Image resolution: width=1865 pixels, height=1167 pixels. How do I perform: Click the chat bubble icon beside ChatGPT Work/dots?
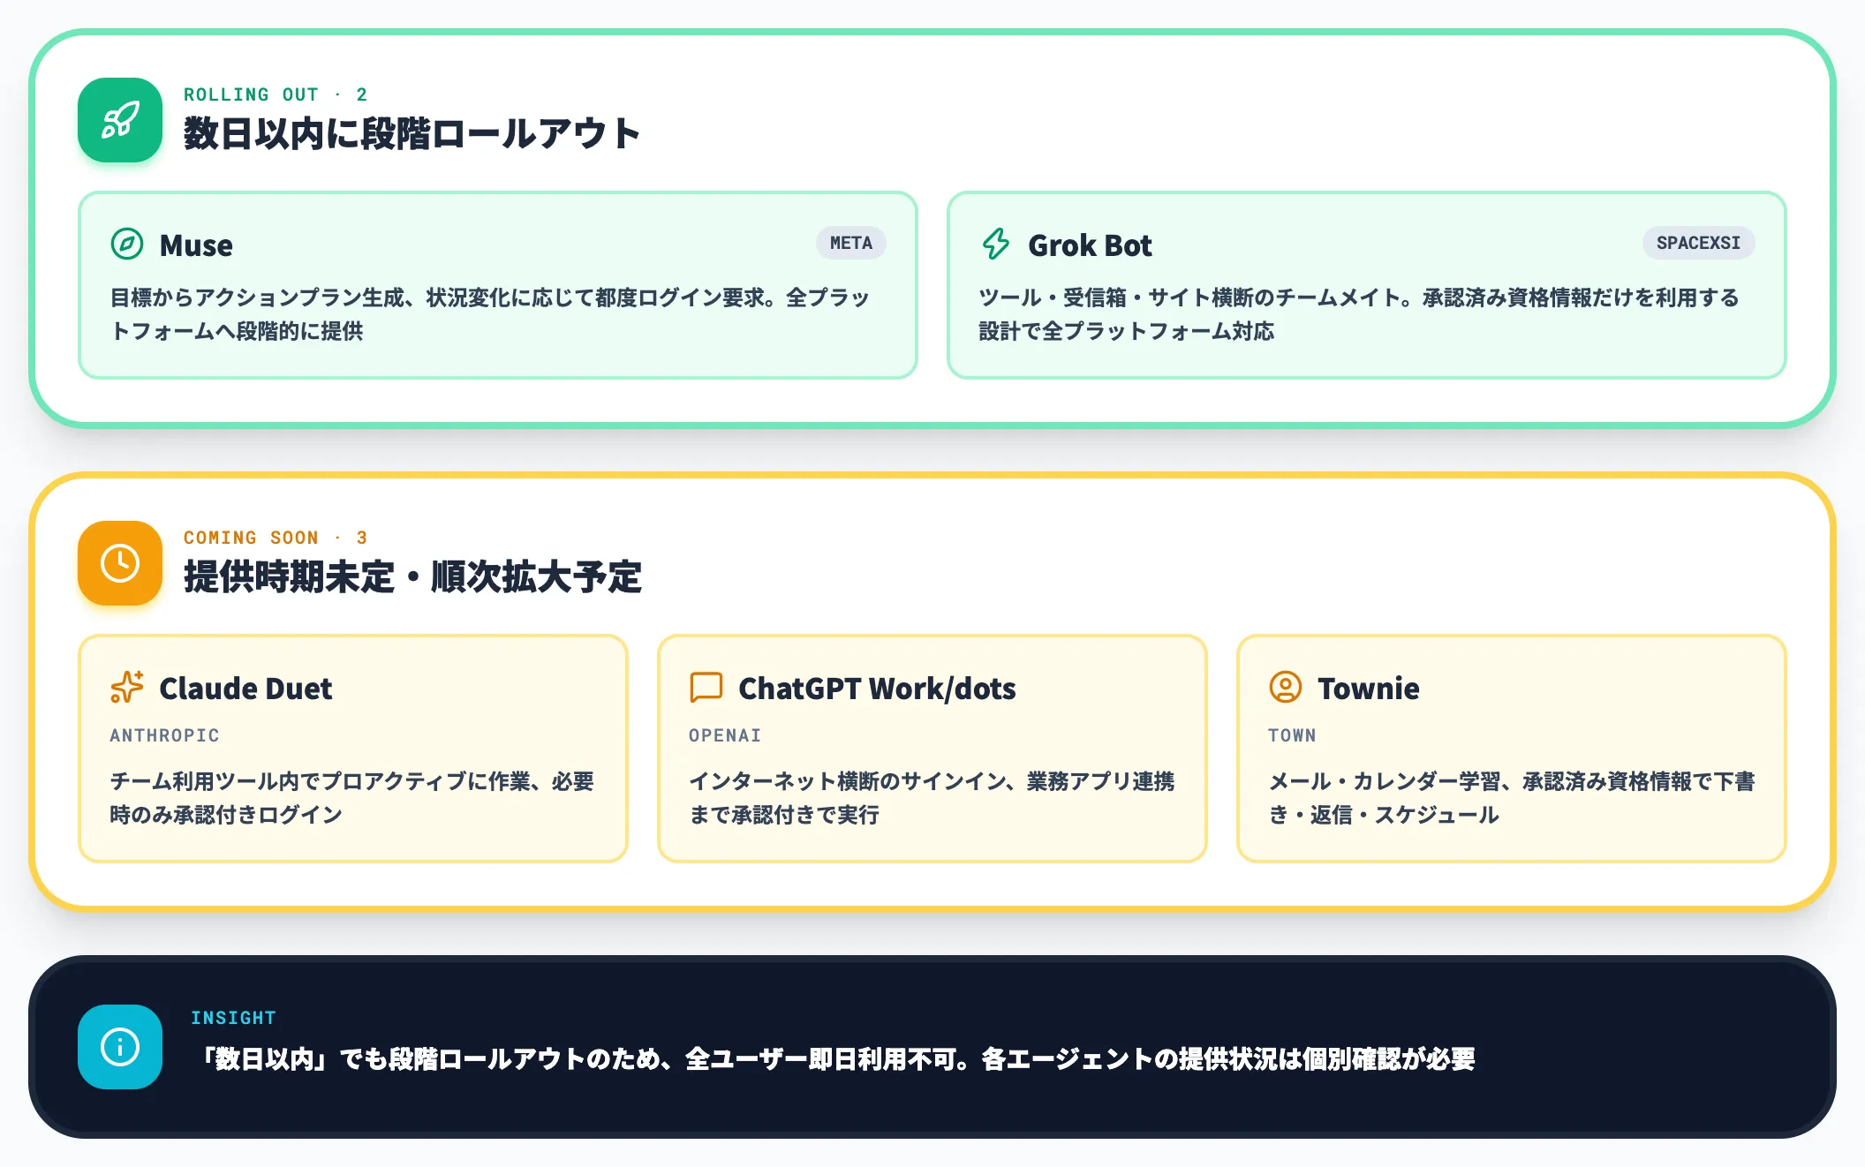pos(706,687)
